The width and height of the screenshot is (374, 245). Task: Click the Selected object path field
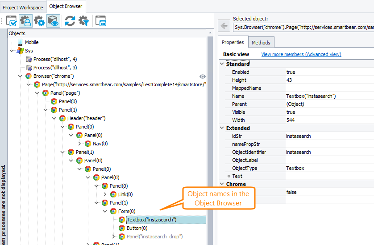click(303, 27)
